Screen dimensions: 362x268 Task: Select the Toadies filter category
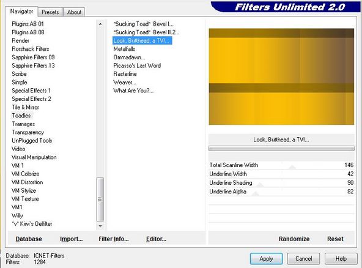[x=21, y=116]
